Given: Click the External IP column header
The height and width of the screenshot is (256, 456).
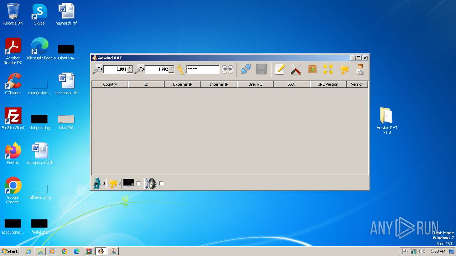Looking at the screenshot, I should pos(183,84).
